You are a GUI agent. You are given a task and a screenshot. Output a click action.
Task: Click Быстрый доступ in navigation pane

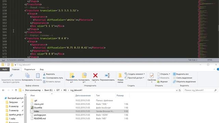click(x=15, y=98)
